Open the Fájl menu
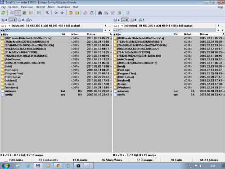The image size is (225, 169). pyautogui.click(x=4, y=7)
